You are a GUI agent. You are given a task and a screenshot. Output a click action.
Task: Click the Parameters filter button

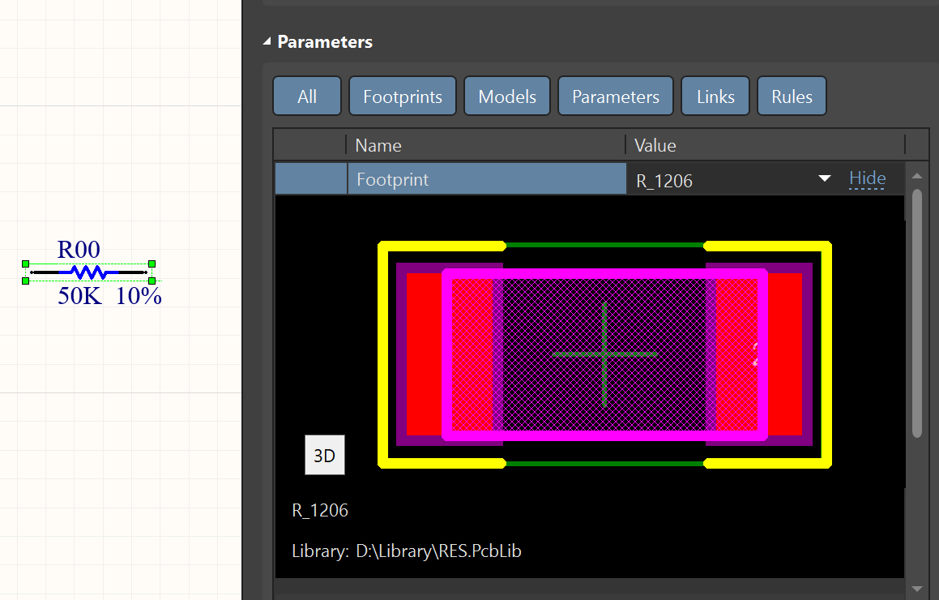[616, 96]
